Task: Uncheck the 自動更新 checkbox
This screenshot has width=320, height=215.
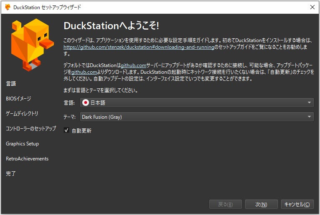Action: pos(66,130)
